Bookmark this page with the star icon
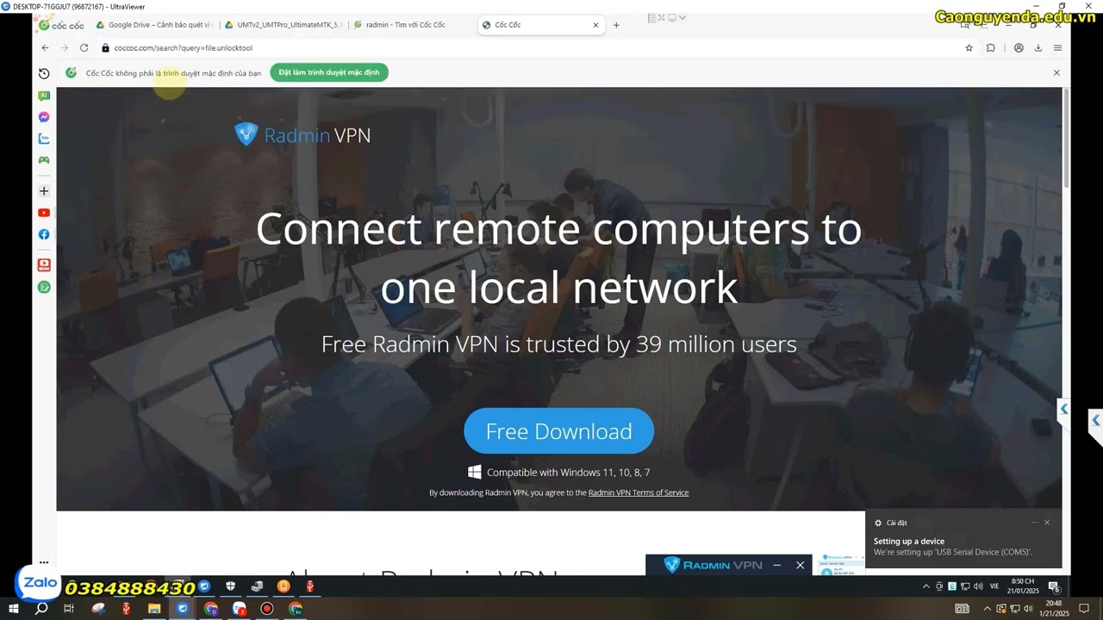The height and width of the screenshot is (620, 1103). point(969,48)
